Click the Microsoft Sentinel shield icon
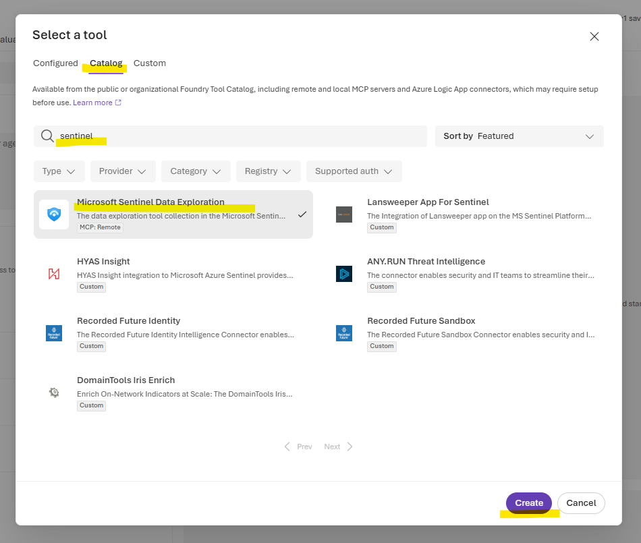 54,214
